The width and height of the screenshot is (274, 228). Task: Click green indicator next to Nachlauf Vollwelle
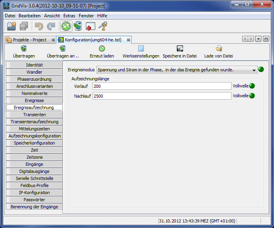point(252,96)
